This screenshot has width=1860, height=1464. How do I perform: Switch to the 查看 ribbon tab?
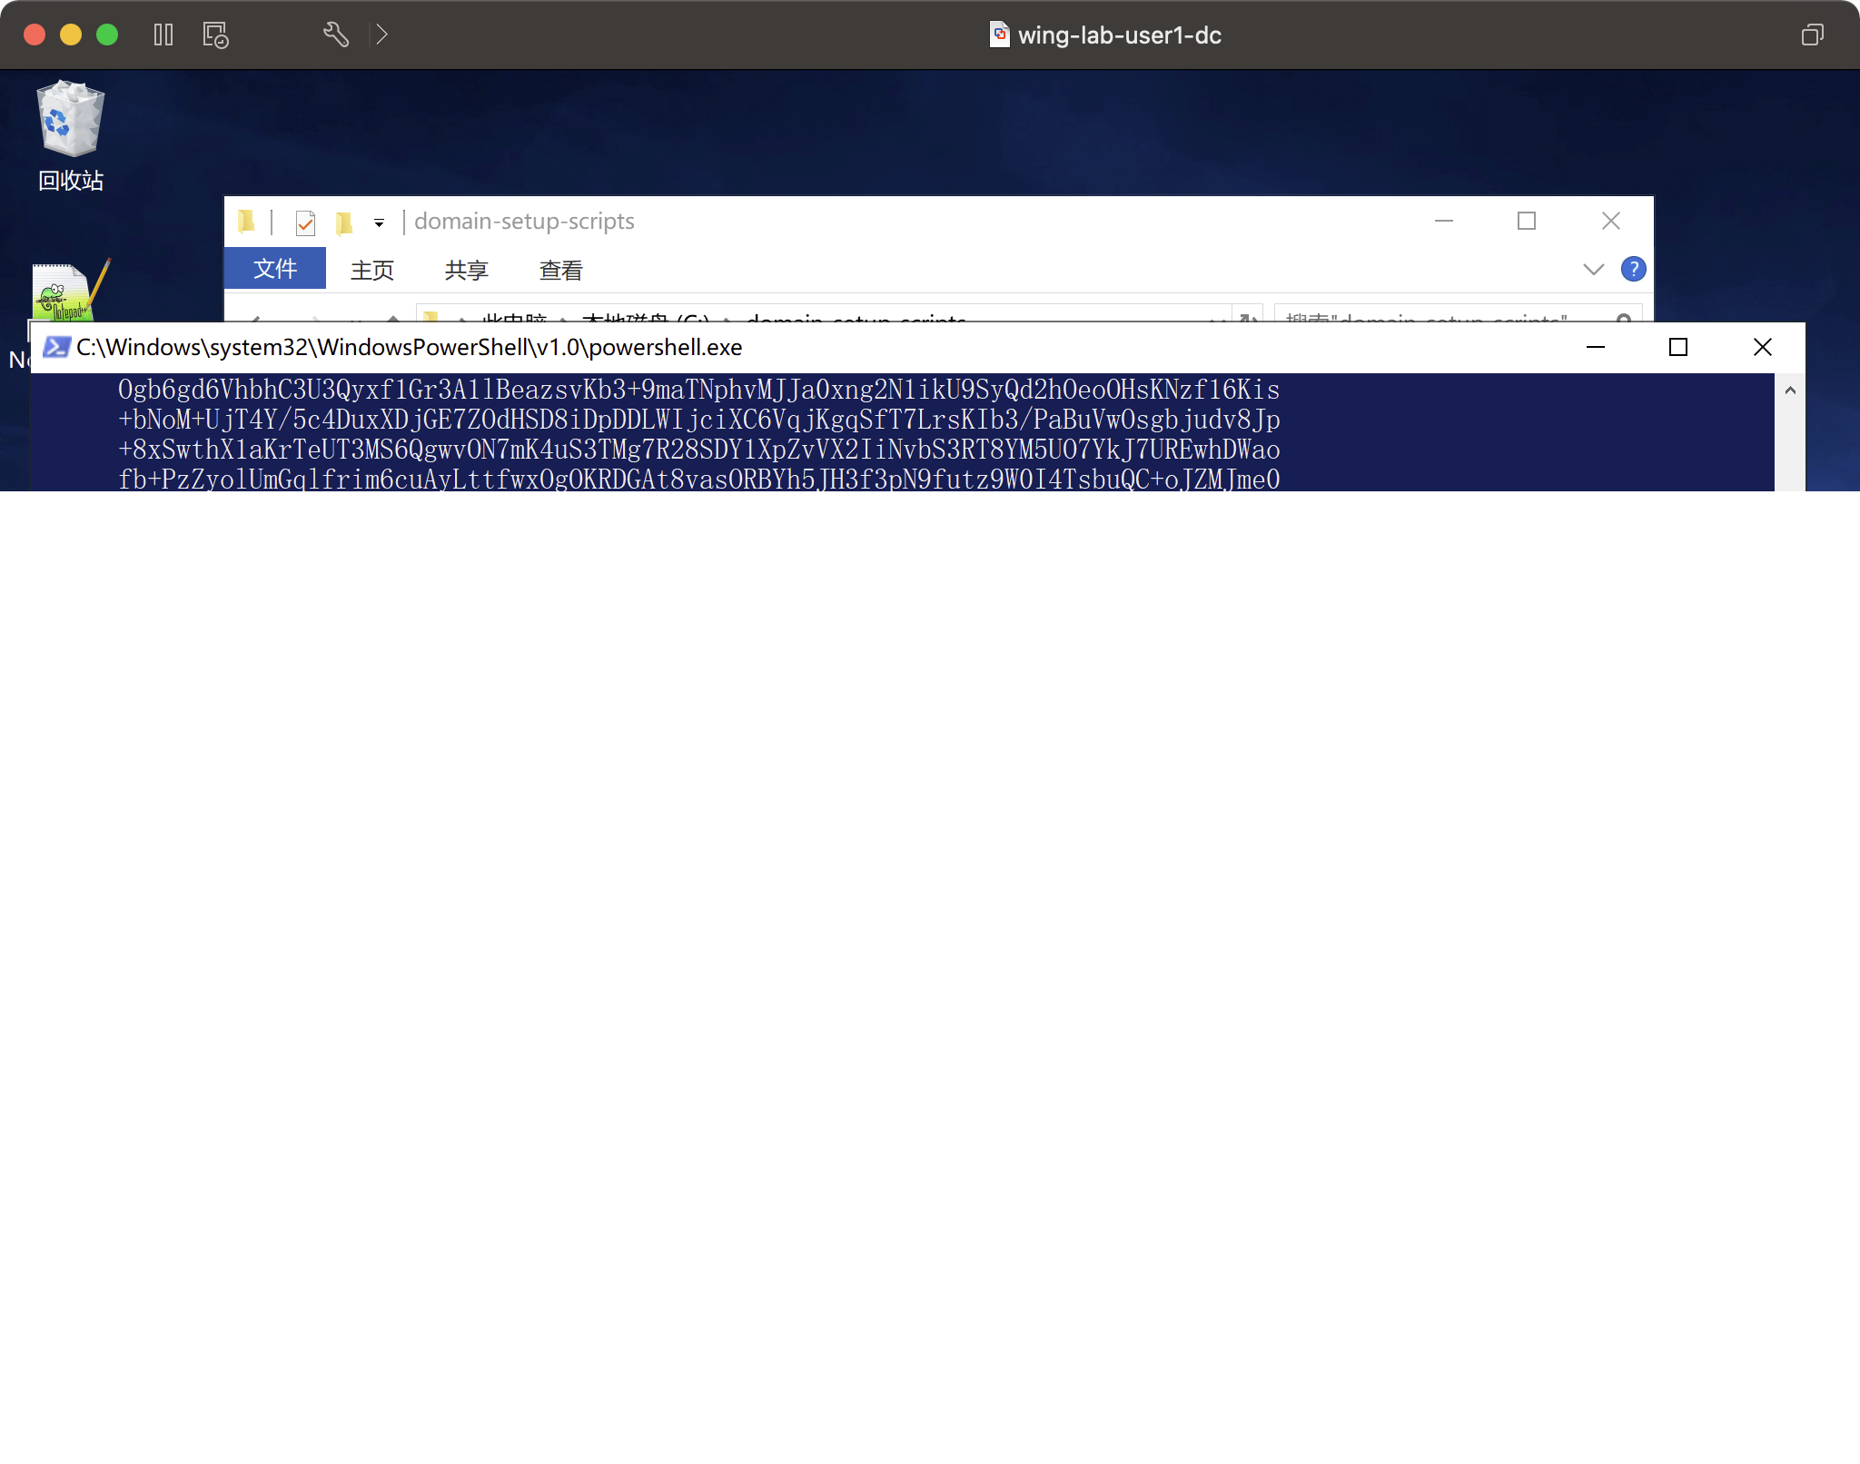pos(561,270)
